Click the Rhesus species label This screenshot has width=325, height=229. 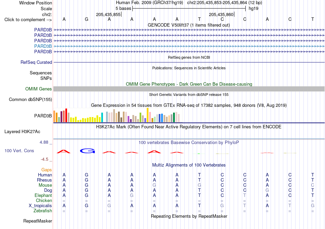(44, 180)
